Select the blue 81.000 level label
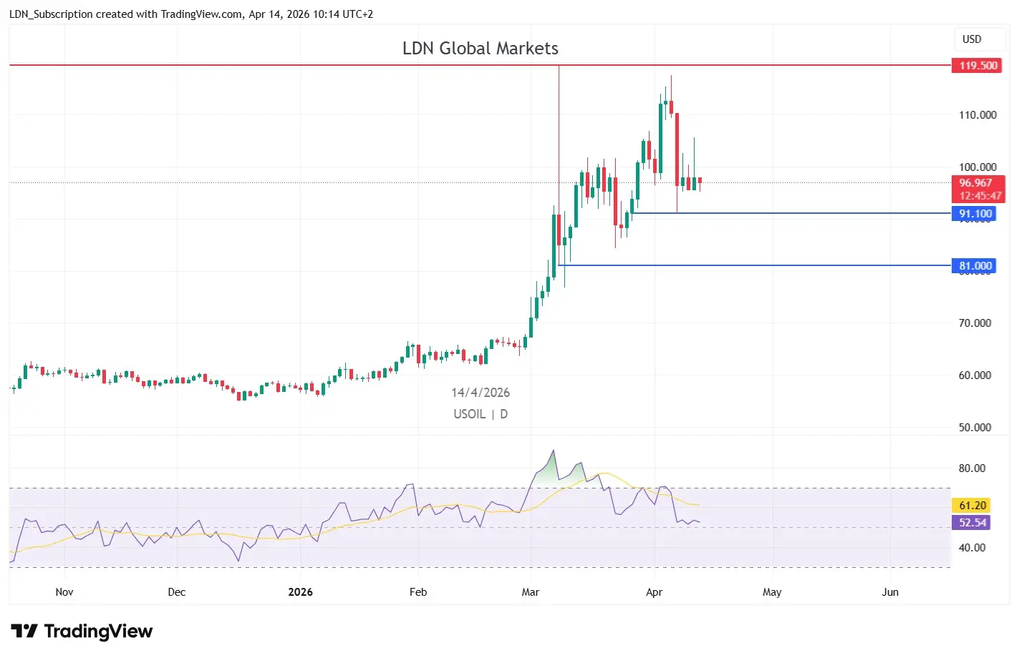The image size is (1019, 658). tap(974, 266)
